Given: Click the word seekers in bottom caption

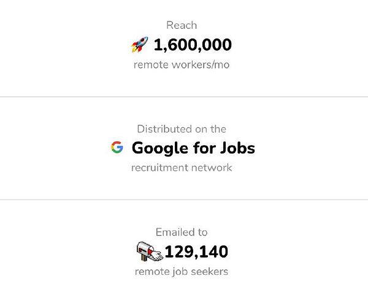Looking at the screenshot, I should pyautogui.click(x=210, y=271).
